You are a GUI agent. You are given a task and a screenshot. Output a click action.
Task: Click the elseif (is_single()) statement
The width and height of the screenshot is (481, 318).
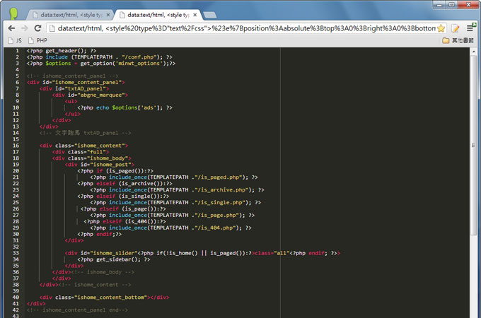[x=123, y=196]
